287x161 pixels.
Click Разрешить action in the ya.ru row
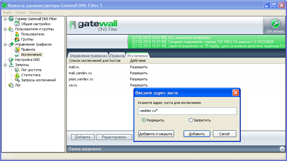pos(139,85)
